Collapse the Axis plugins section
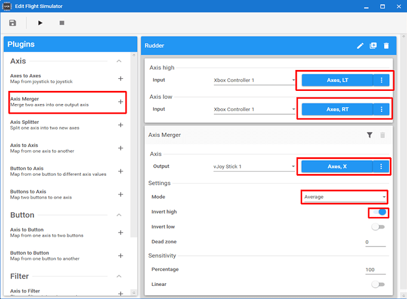407x299 pixels. pyautogui.click(x=119, y=61)
